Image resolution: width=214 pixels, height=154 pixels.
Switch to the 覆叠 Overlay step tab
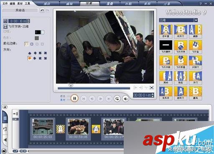click(110, 3)
